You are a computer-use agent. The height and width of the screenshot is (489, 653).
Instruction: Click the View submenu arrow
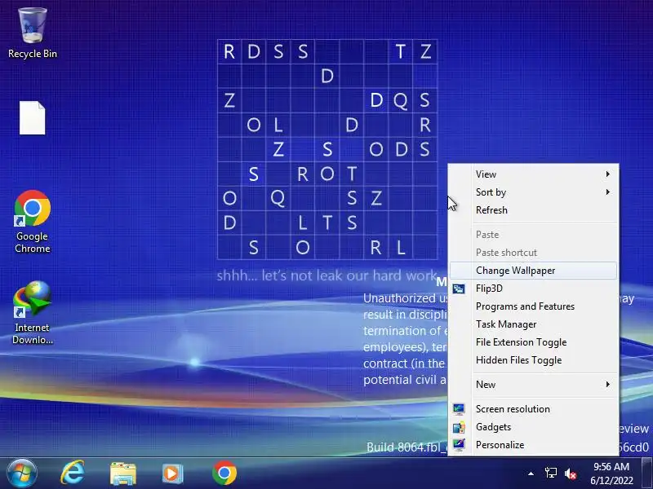click(608, 174)
